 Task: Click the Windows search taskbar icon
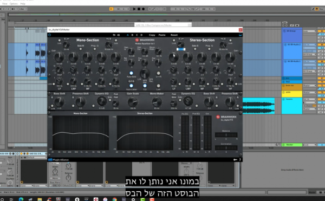(2, 199)
